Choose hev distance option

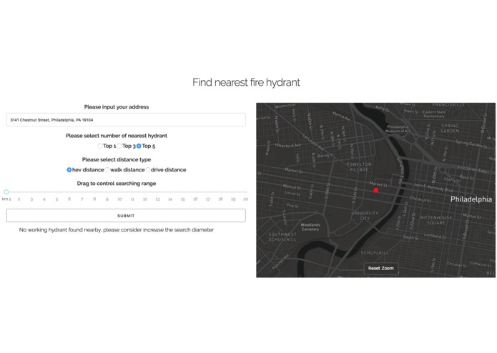tap(69, 170)
